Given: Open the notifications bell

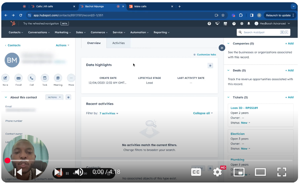Looking at the screenshot, I should [x=249, y=23].
